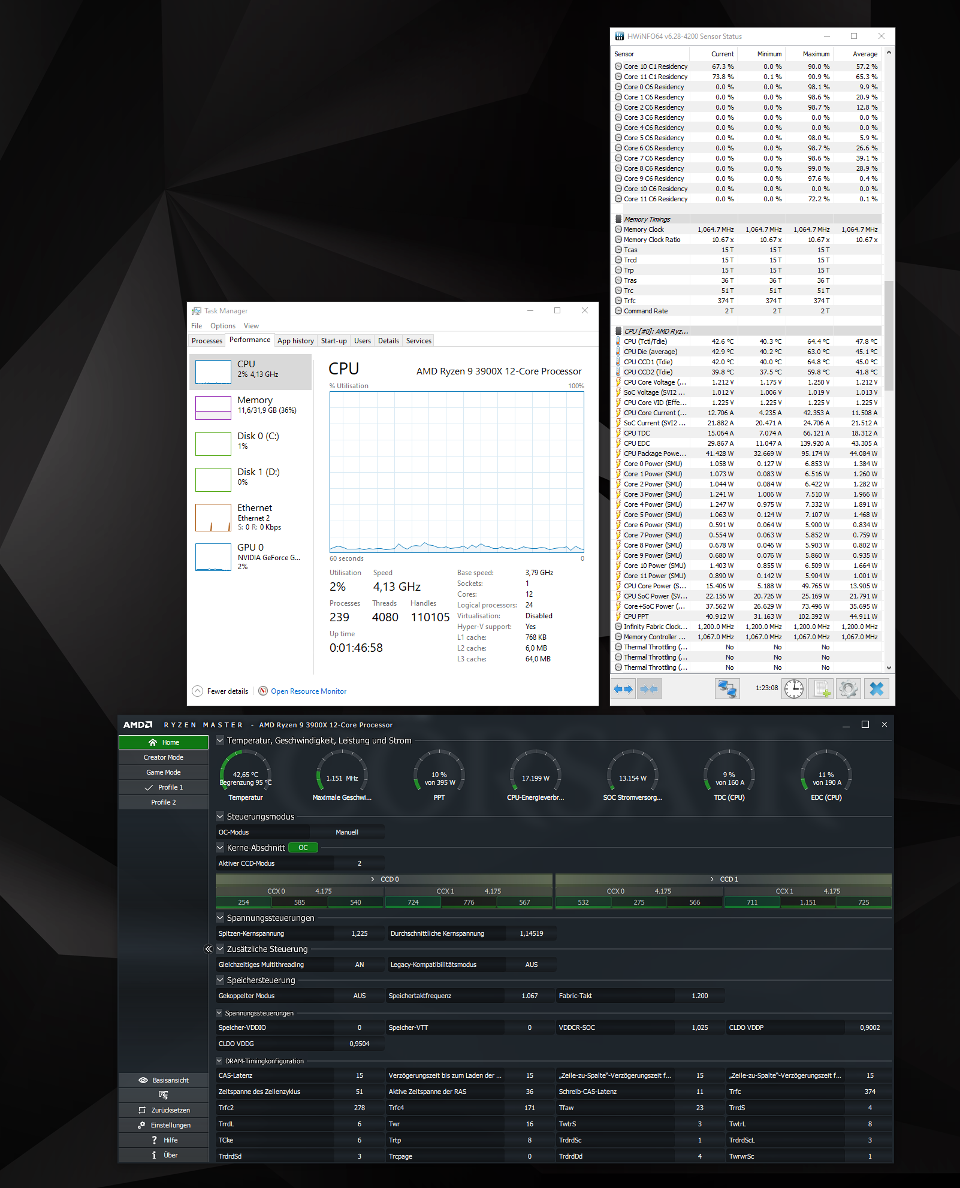Click HWiNFO vertical scrollbar thumb
Viewport: 960px width, 1188px height.
(x=889, y=335)
